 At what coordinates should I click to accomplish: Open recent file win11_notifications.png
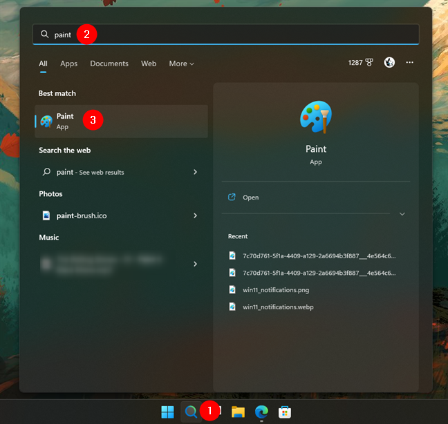276,290
